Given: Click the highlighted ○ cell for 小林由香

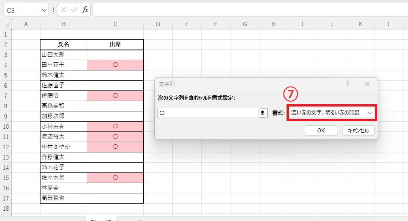Looking at the screenshot, I should click(115, 127).
